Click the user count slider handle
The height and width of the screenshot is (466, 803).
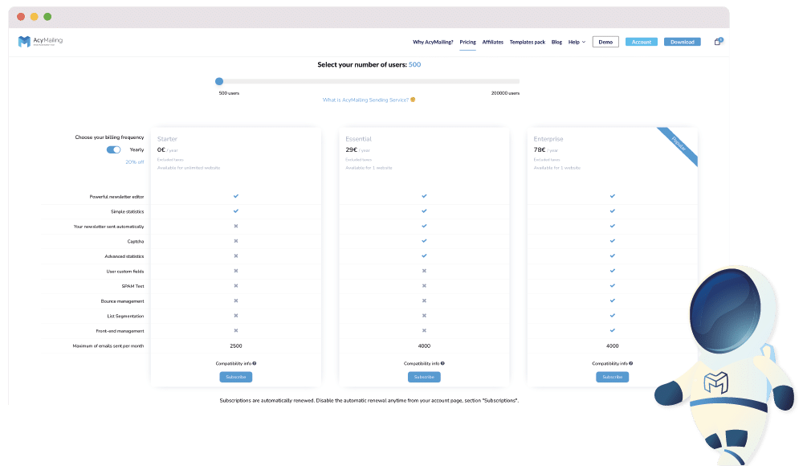[219, 81]
